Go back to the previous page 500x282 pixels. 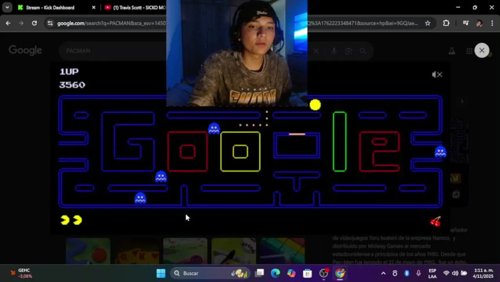click(x=8, y=23)
